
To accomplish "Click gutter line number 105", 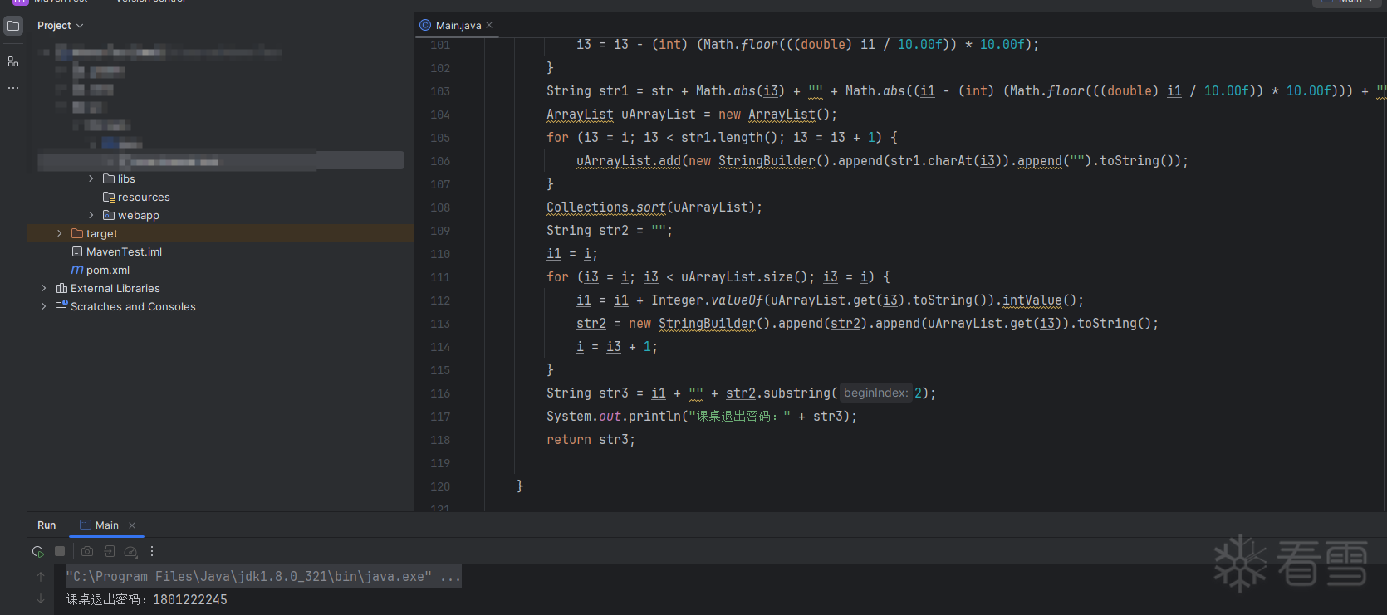I will pyautogui.click(x=440, y=138).
